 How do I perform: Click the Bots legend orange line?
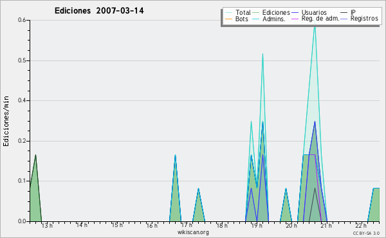[x=228, y=19]
